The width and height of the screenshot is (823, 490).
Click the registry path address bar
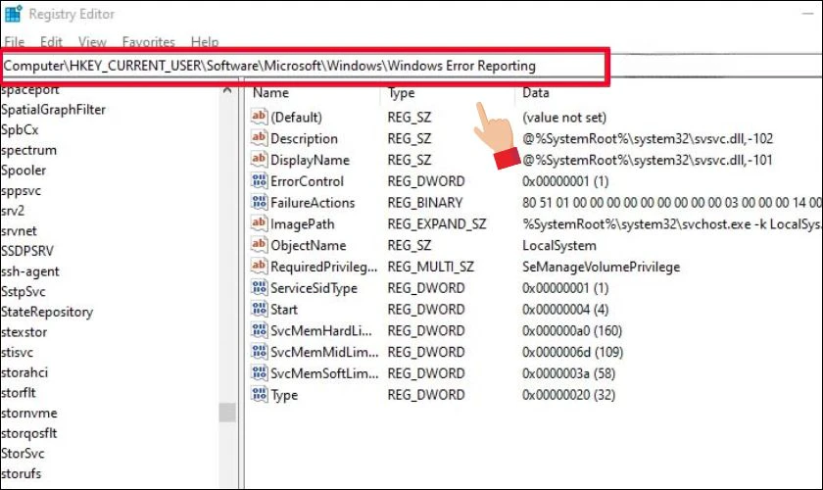tap(305, 66)
